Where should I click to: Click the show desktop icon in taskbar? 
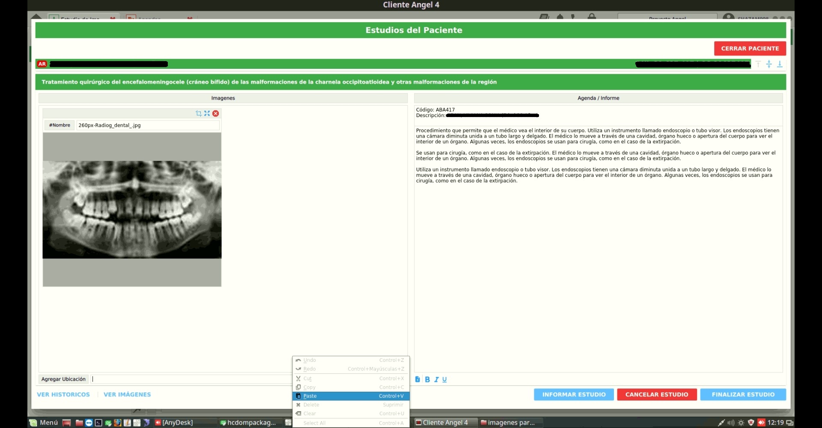click(x=66, y=422)
